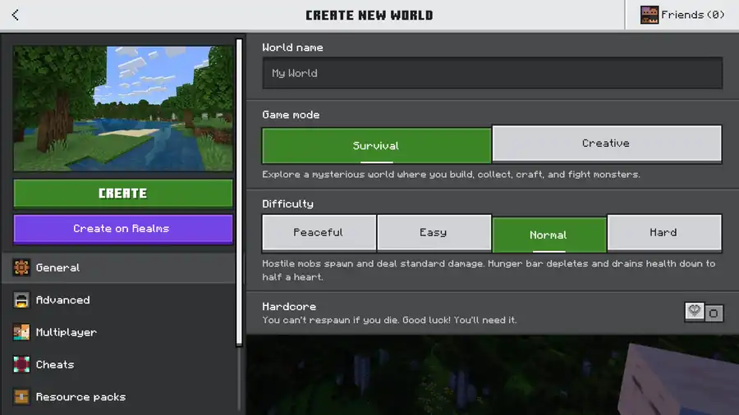The height and width of the screenshot is (415, 739).
Task: Click the General crafting table icon
Action: pyautogui.click(x=21, y=267)
